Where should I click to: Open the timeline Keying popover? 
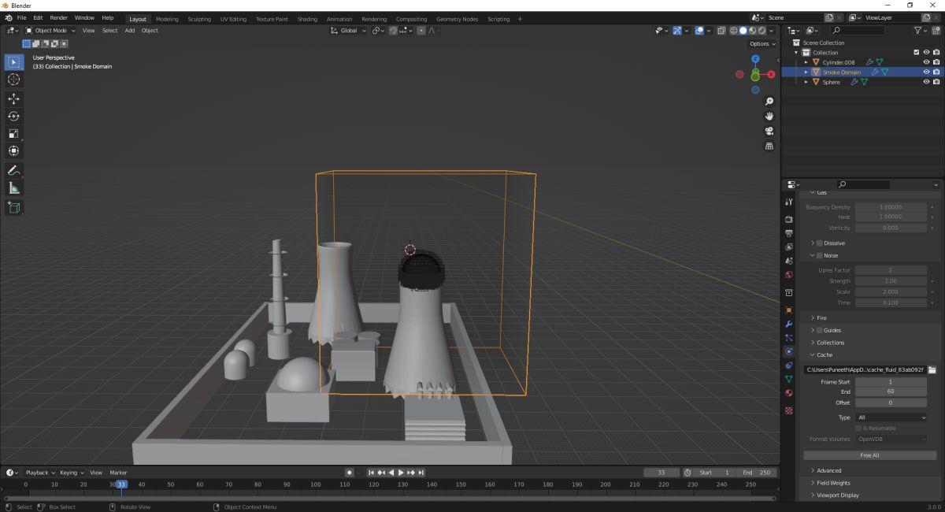[71, 473]
